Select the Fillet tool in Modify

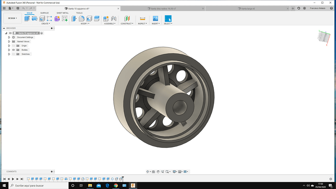pos(81,18)
